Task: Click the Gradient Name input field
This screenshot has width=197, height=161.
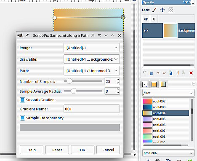Action: [92, 109]
